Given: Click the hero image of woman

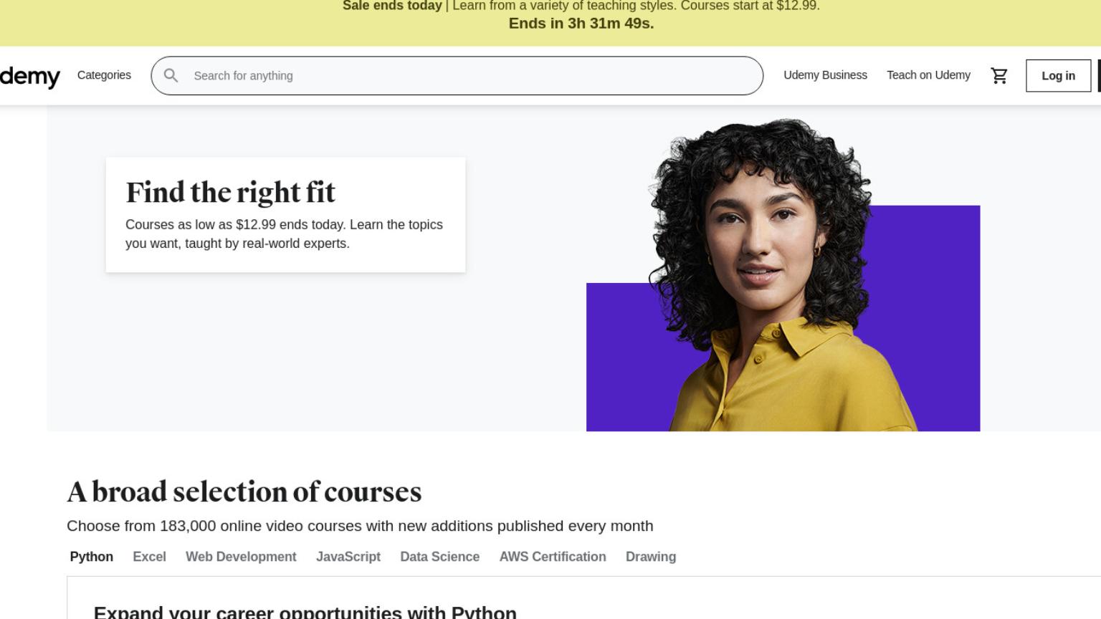Looking at the screenshot, I should pyautogui.click(x=783, y=275).
